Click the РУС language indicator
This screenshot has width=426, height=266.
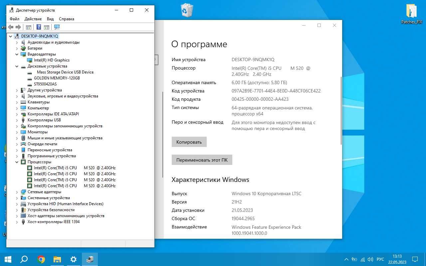[x=380, y=259]
